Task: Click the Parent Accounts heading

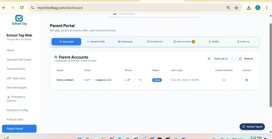Action: [74, 57]
